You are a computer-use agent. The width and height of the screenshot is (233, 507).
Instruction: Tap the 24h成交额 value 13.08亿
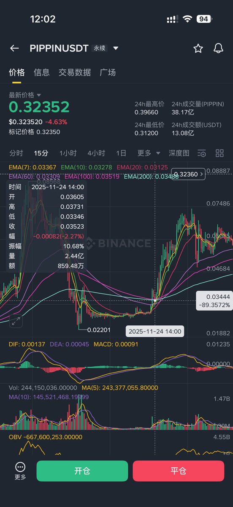[183, 133]
